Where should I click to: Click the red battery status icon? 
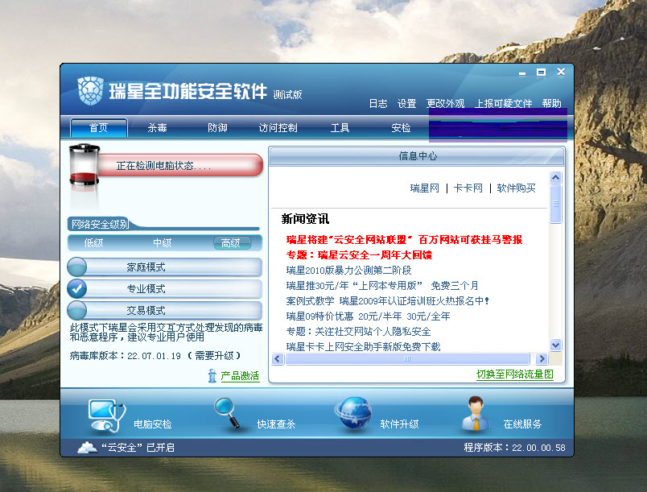tap(84, 165)
